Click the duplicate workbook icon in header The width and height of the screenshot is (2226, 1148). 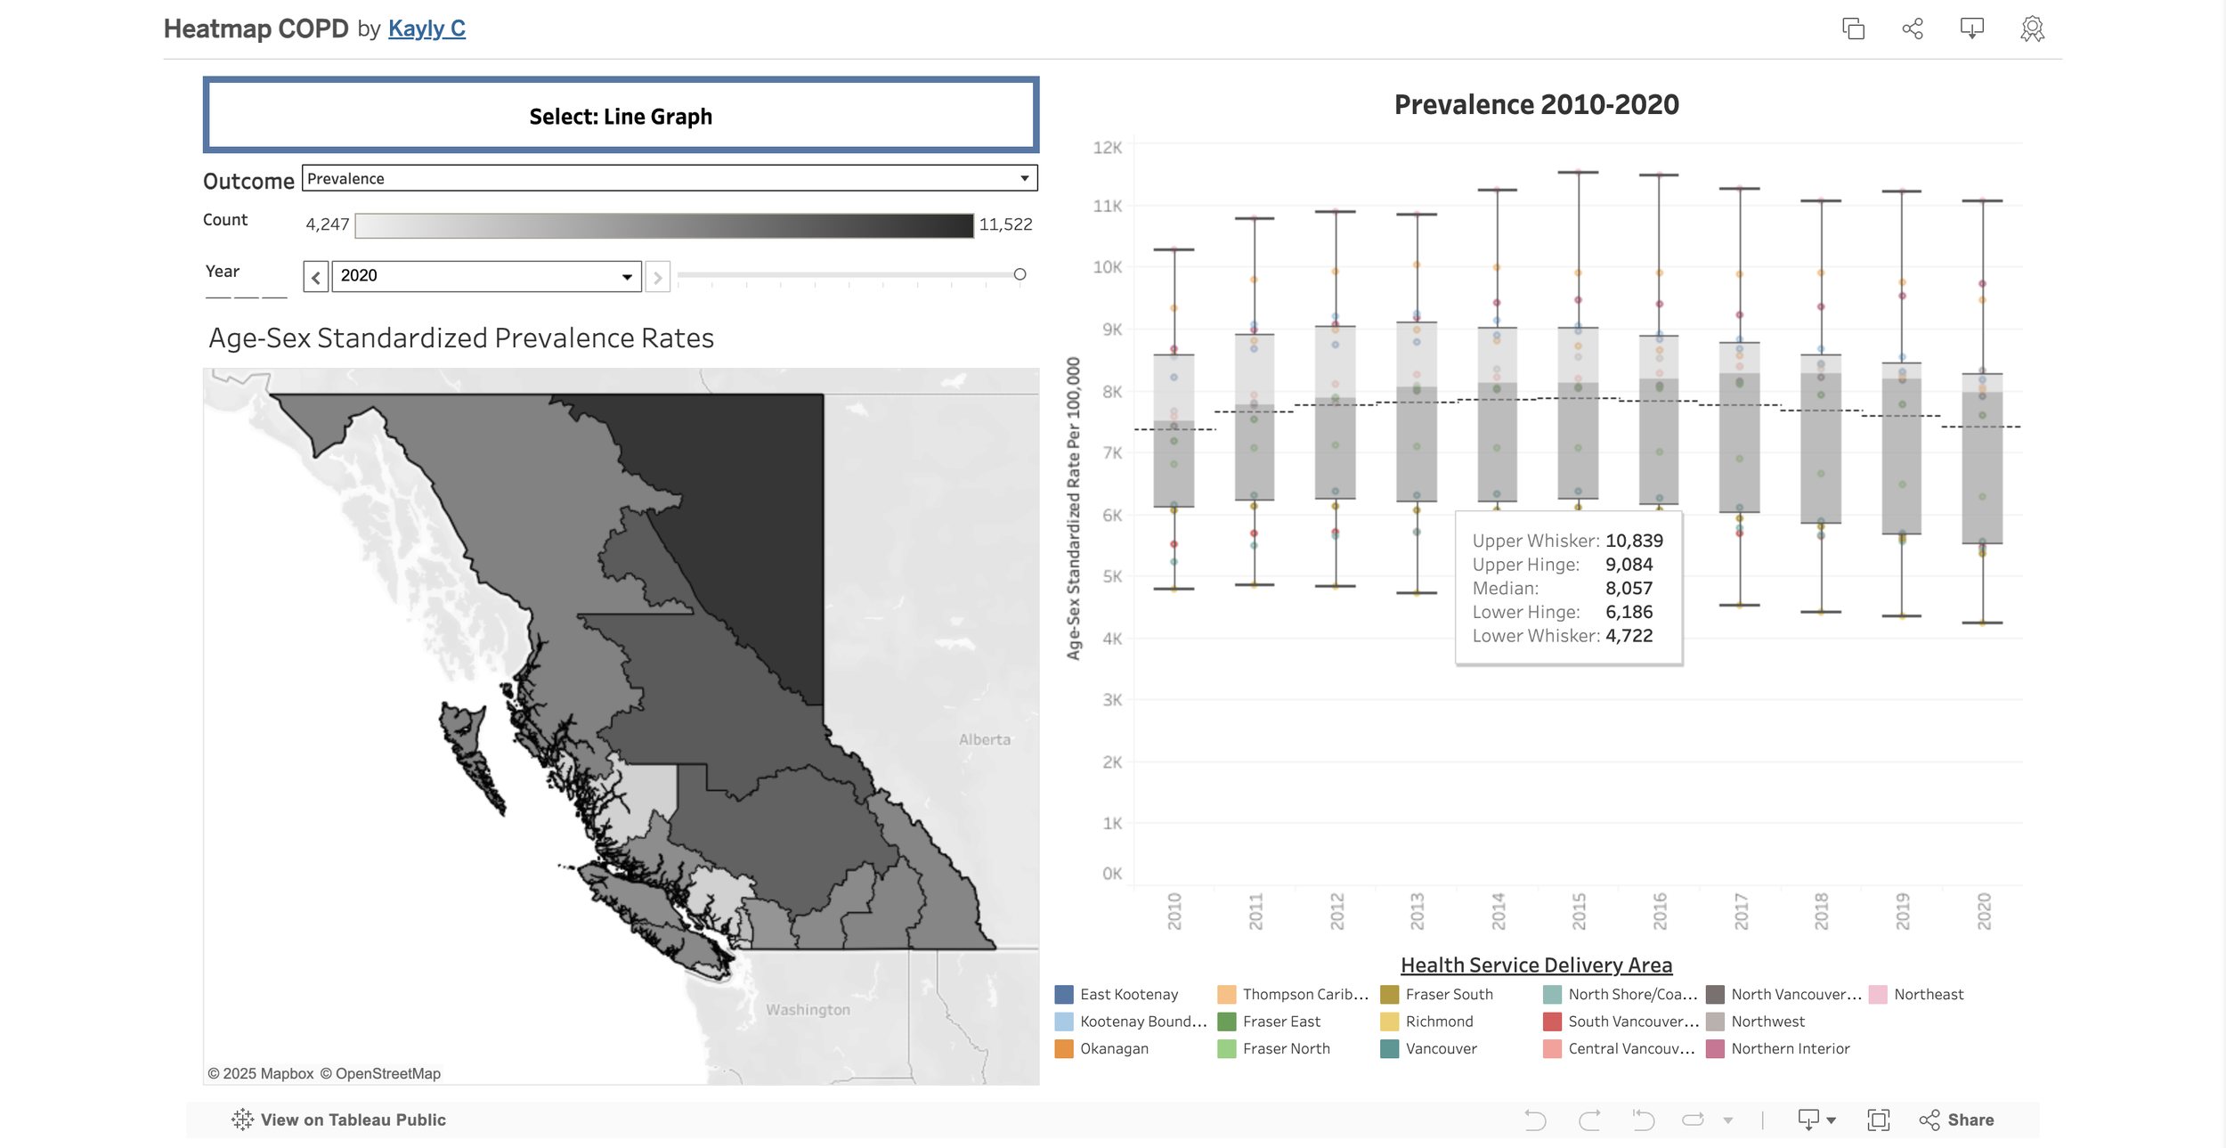click(1853, 28)
